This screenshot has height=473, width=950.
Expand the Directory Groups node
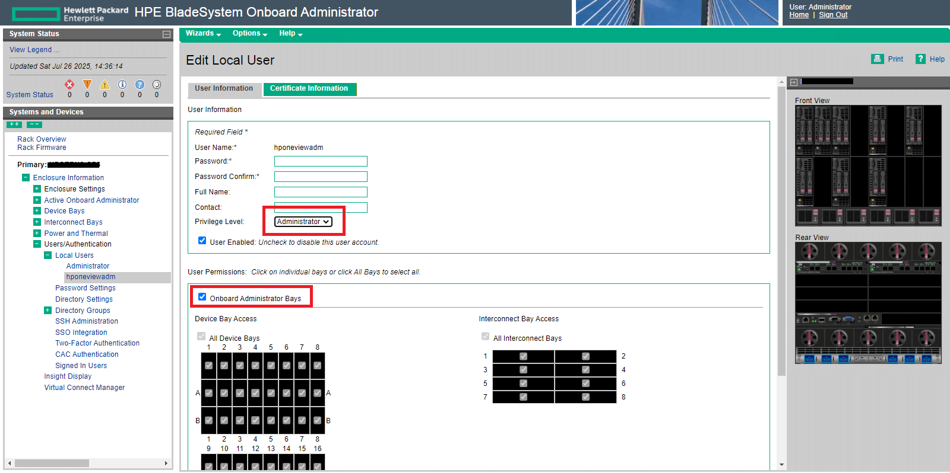[48, 310]
